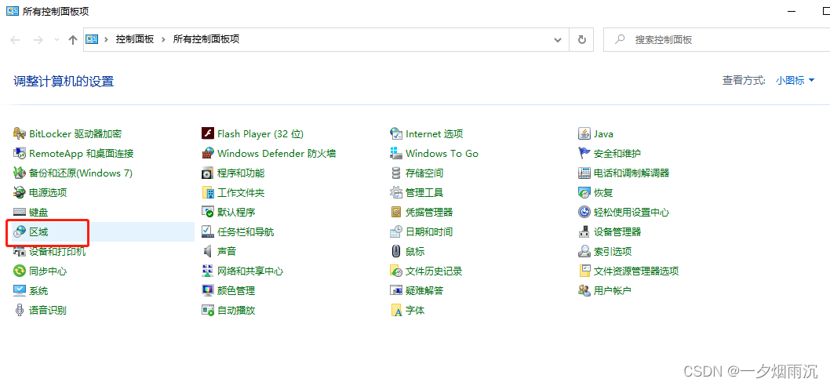This screenshot has width=830, height=386.
Task: Open Internet 选项 icon
Action: tap(396, 134)
